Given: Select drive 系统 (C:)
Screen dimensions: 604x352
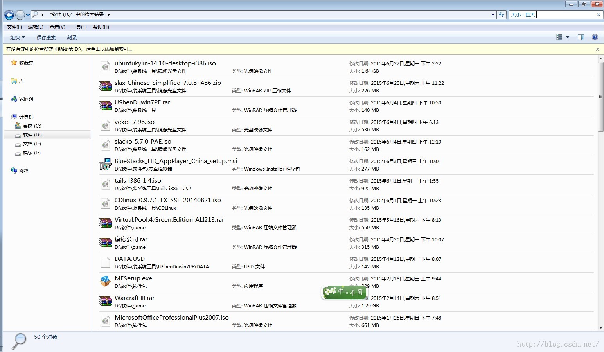Looking at the screenshot, I should coord(32,126).
